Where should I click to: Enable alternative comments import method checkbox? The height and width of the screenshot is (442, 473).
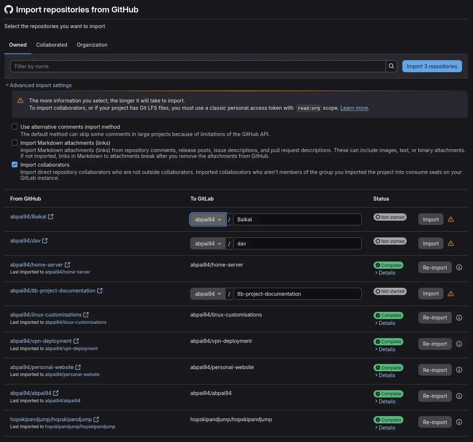[15, 127]
